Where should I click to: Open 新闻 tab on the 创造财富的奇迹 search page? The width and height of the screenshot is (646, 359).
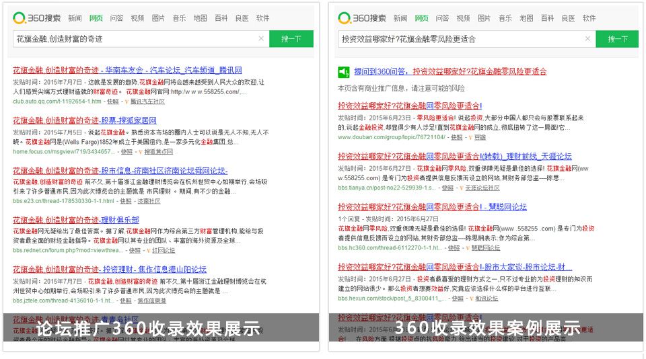pos(75,18)
